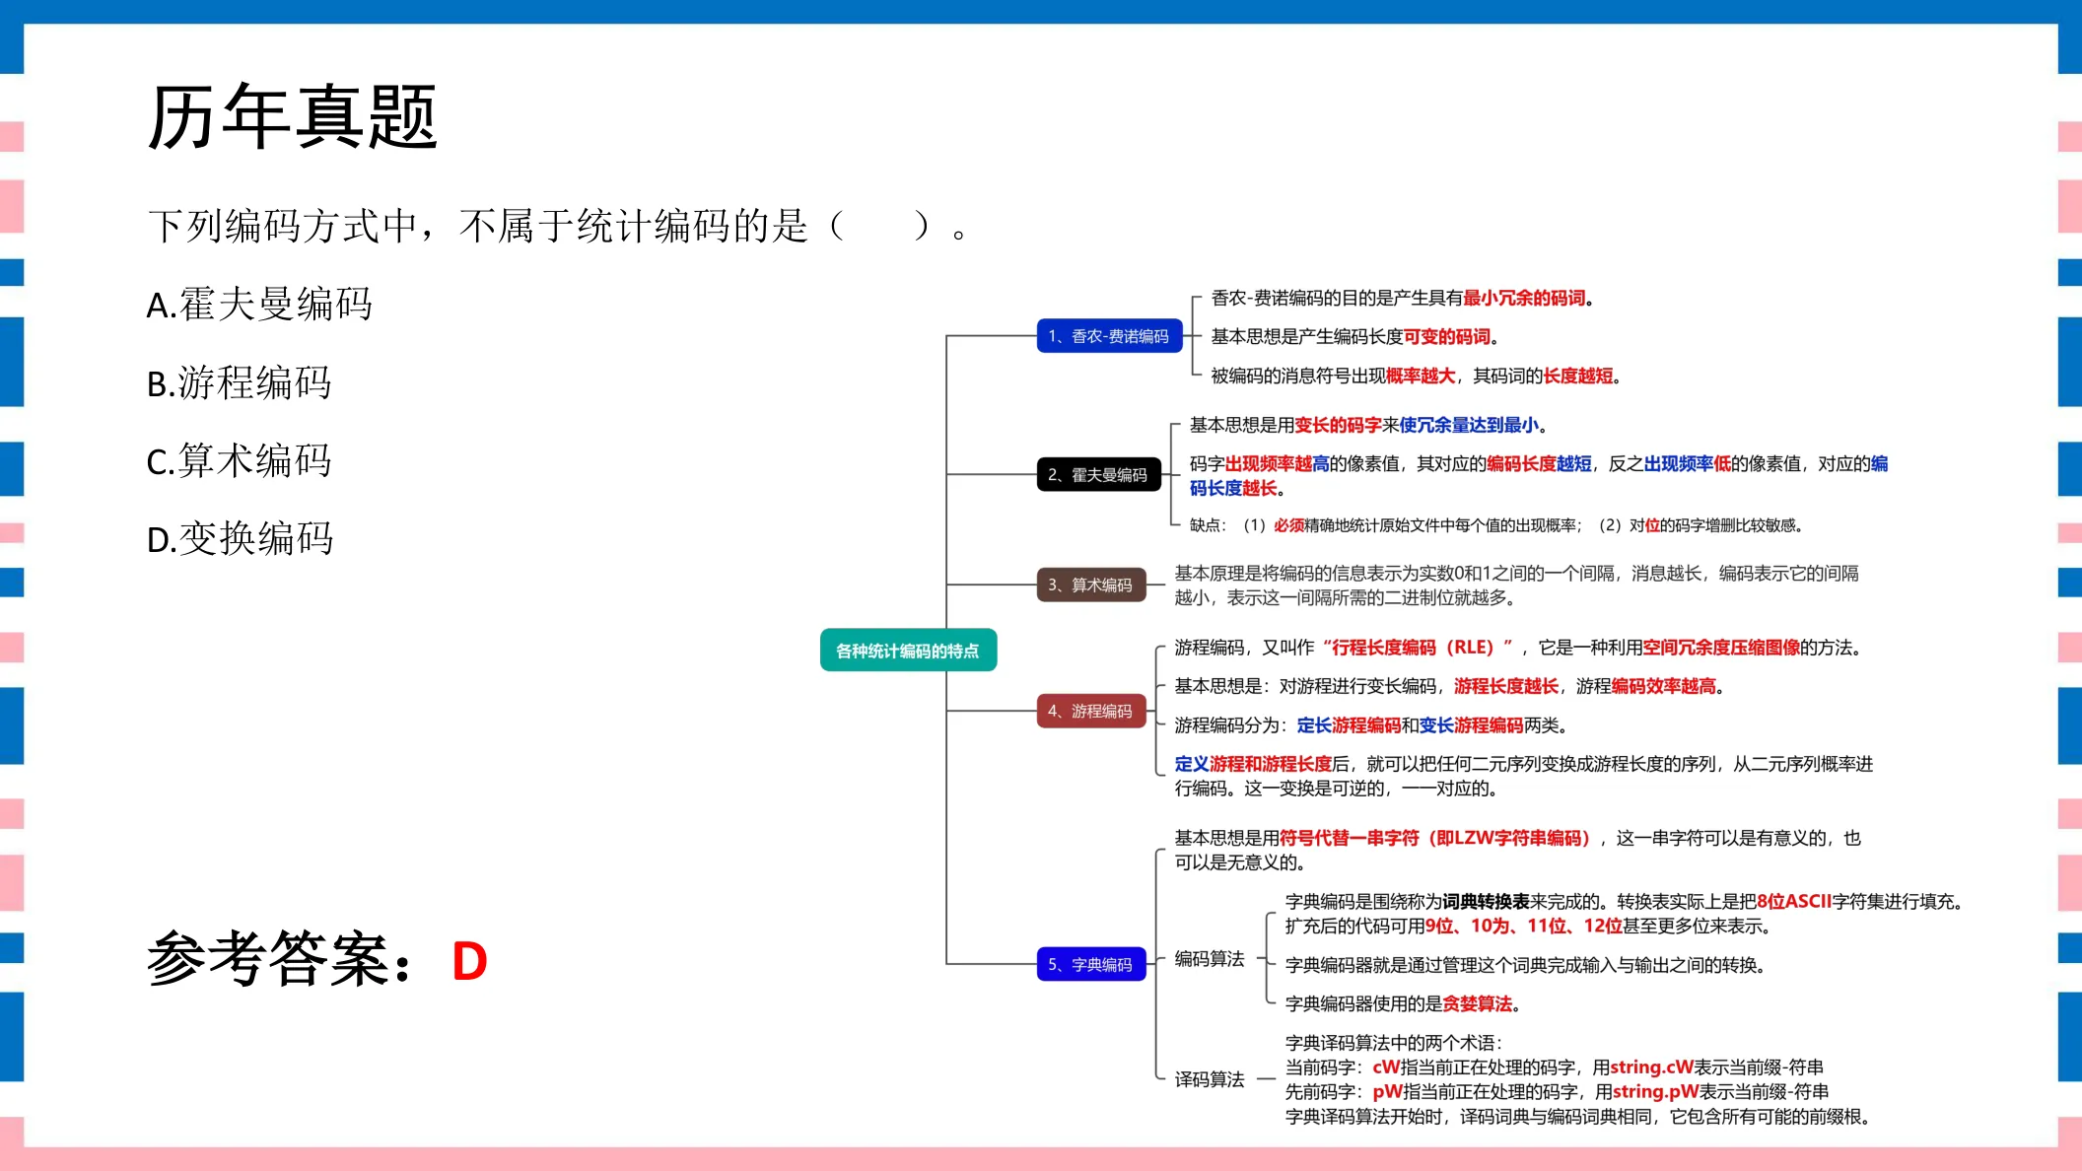The image size is (2082, 1171).
Task: Select the root node 各种统计编码的特点
Action: point(908,651)
